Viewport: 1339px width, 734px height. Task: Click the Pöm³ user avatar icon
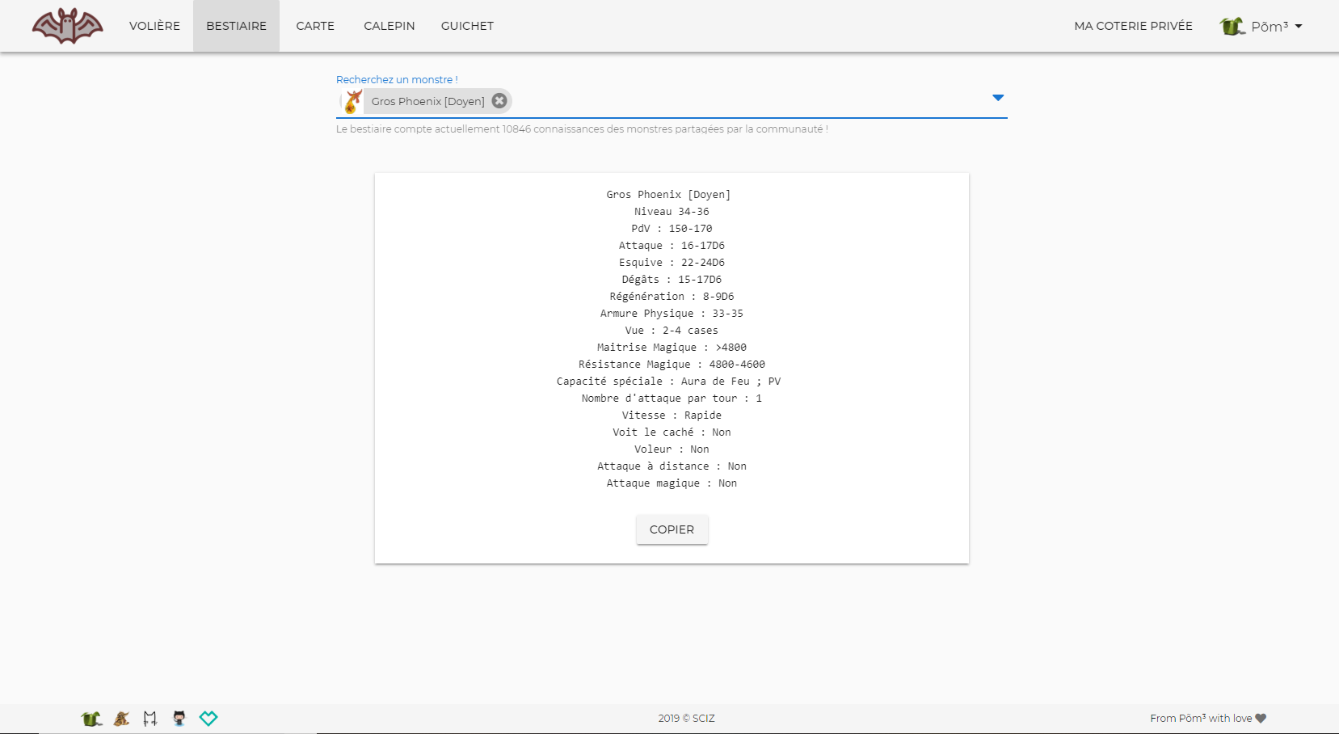click(1232, 26)
